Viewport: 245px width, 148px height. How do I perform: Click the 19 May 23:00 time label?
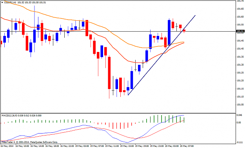[157, 146]
